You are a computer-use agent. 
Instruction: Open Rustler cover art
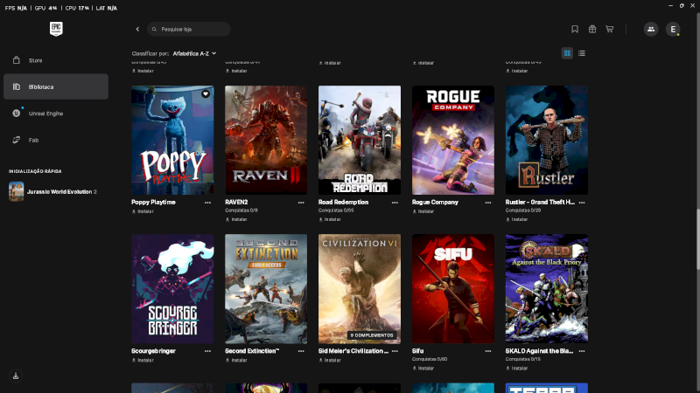coord(546,140)
